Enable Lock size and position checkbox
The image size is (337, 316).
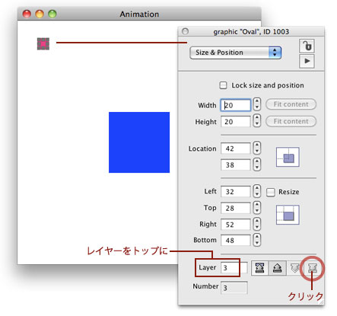point(223,85)
